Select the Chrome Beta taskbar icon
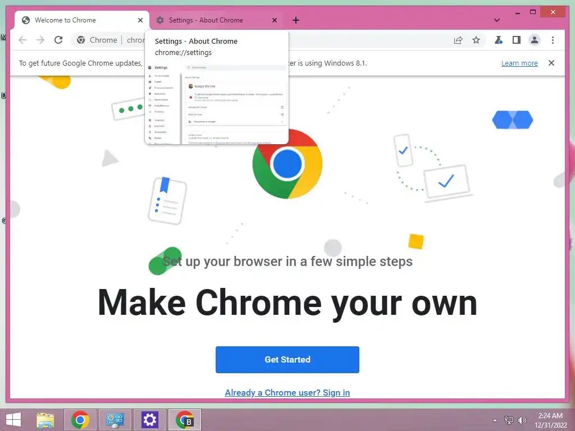 pos(184,420)
